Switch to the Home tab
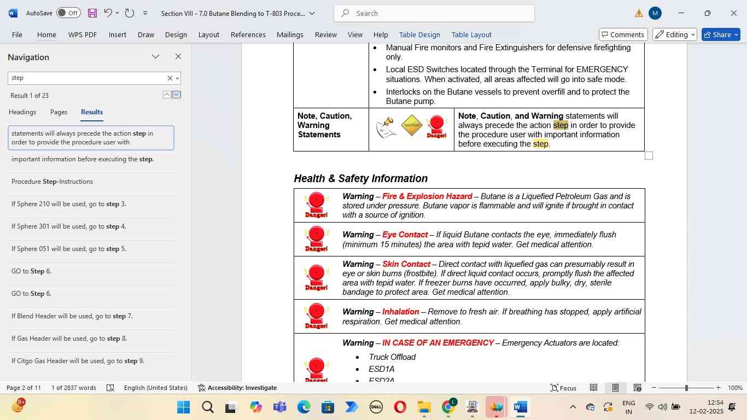 click(x=46, y=34)
